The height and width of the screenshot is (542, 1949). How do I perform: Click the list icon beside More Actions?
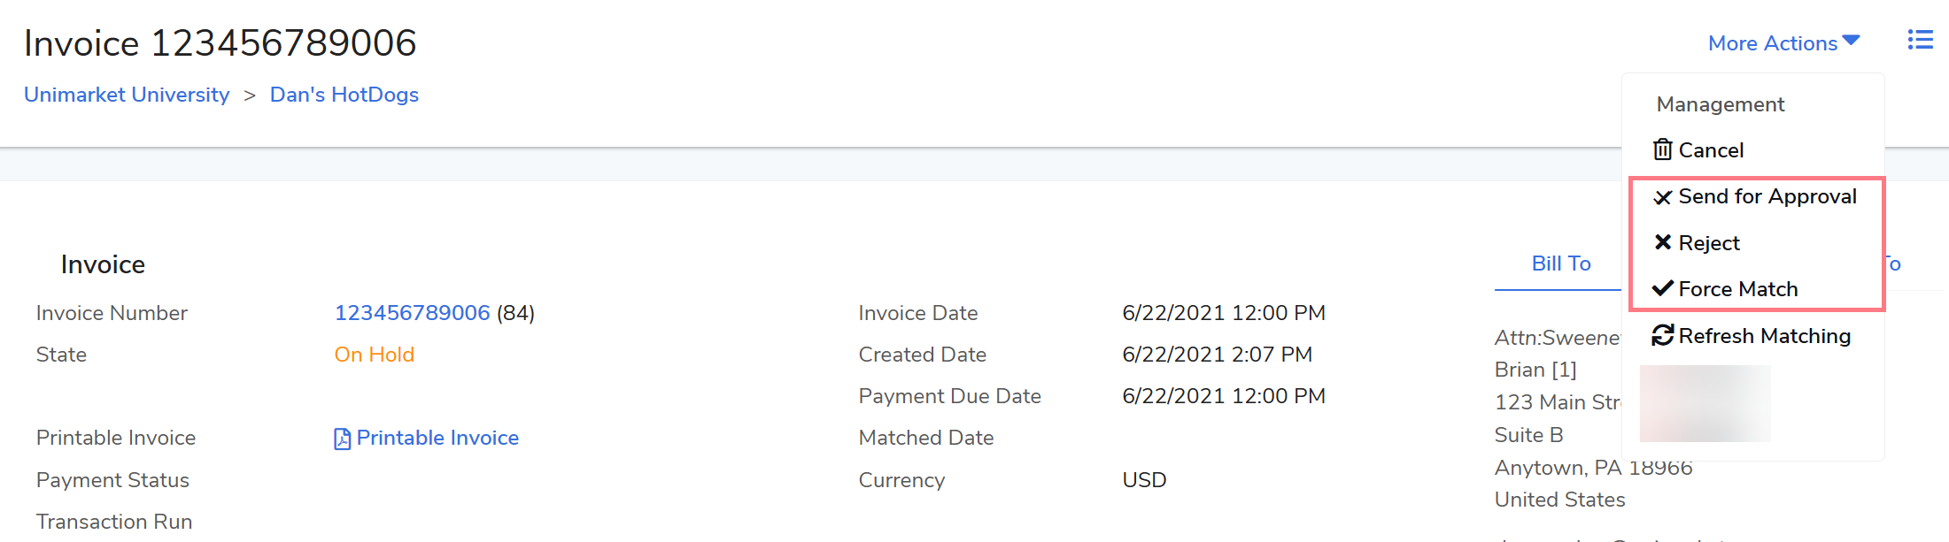point(1920,40)
